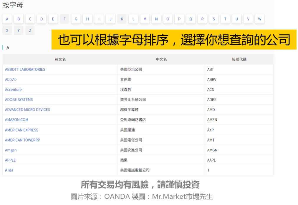Click the ABT stock code cell
298x205 pixels.
pyautogui.click(x=239, y=70)
